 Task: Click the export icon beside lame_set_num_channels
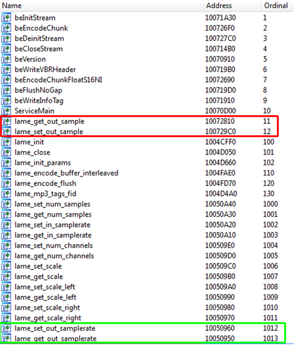pos(6,245)
